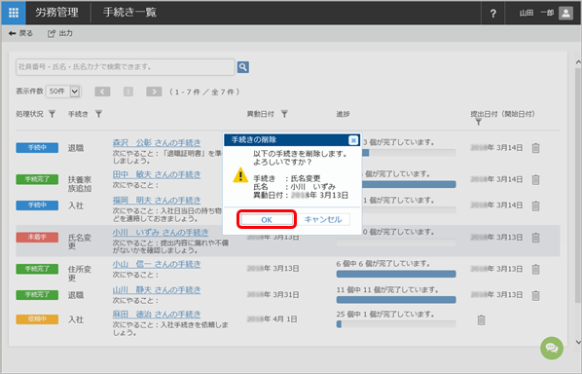582x374 pixels.
Task: Delete the 小山 信一 procedure row
Action: pyautogui.click(x=535, y=269)
